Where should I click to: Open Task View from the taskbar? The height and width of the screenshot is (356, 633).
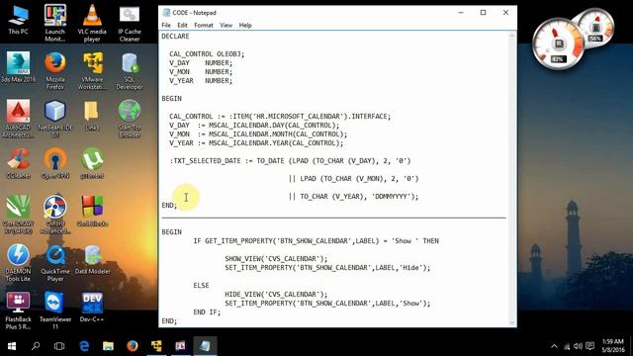click(59, 346)
